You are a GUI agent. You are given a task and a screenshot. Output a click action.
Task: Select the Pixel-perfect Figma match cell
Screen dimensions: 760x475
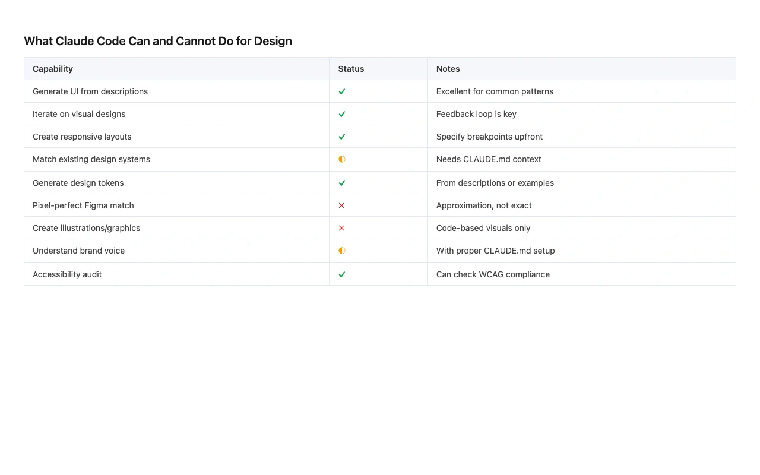point(177,205)
